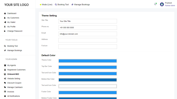Image resolution: width=177 pixels, height=99 pixels.
Task: Open the Onboard B2C menu item
Action: [x=13, y=74]
